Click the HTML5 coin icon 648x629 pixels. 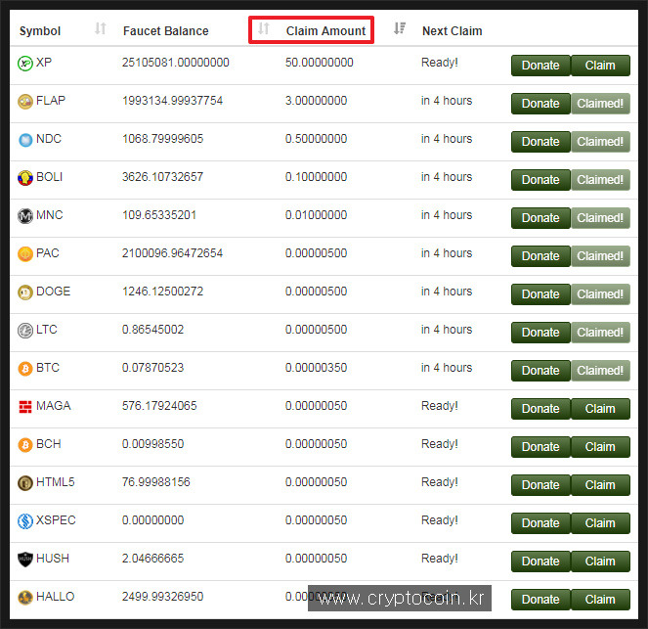click(25, 483)
